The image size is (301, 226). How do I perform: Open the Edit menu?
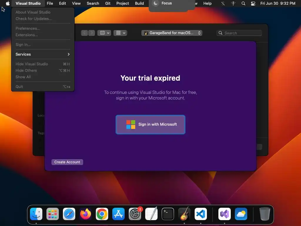pos(62,4)
